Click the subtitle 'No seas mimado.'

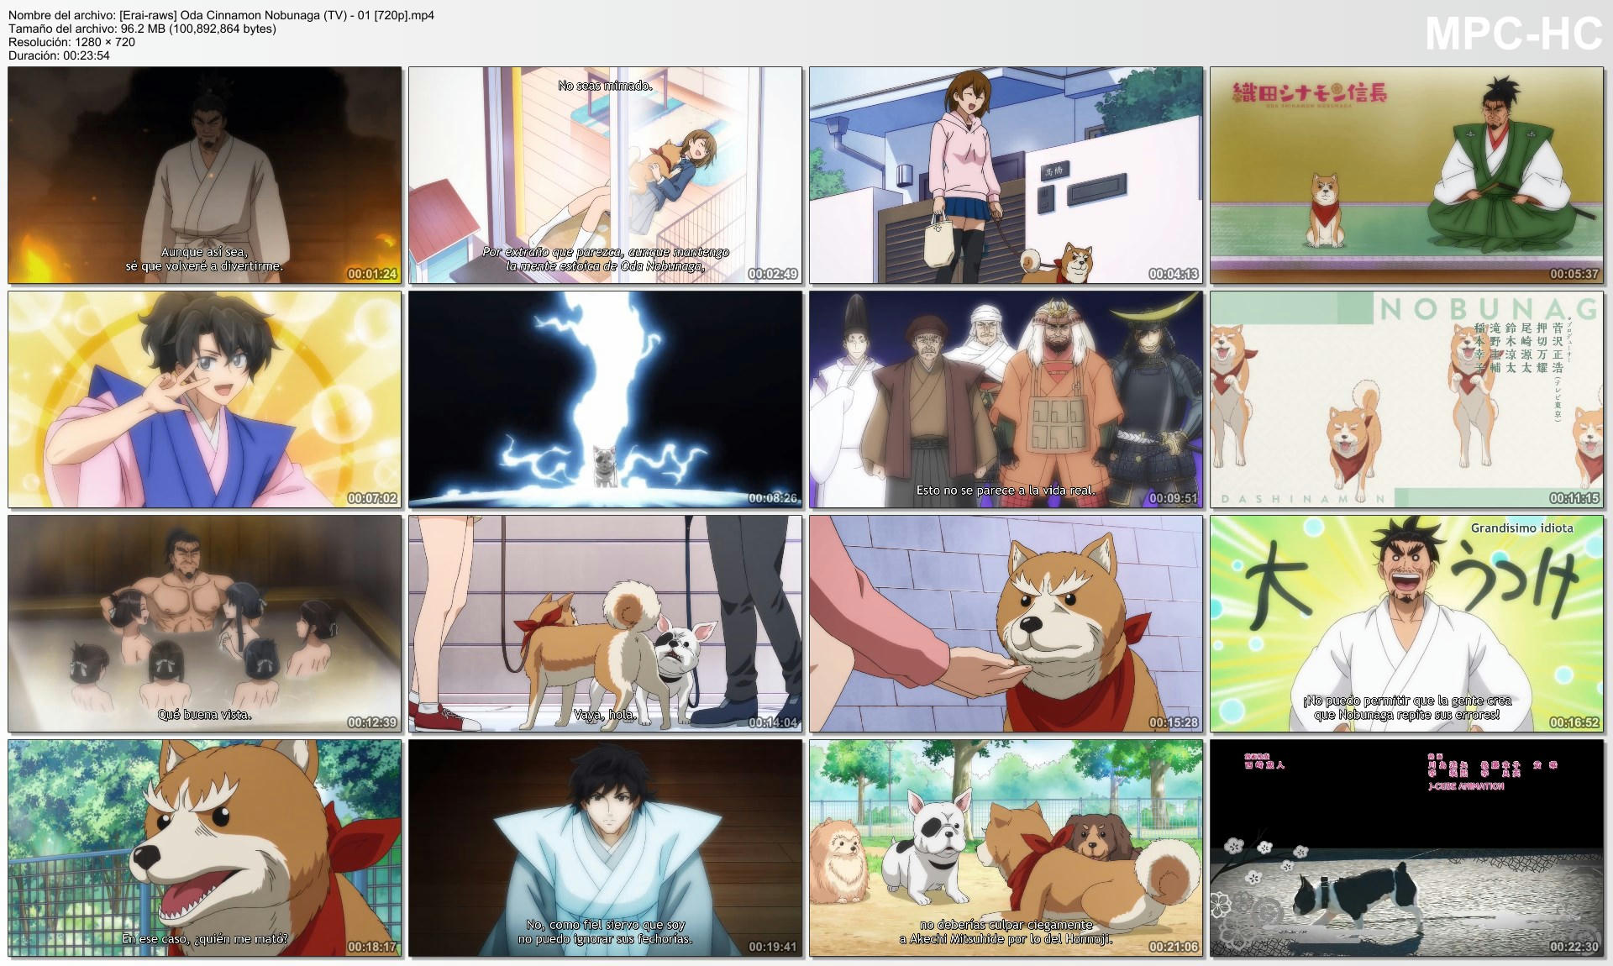(605, 86)
